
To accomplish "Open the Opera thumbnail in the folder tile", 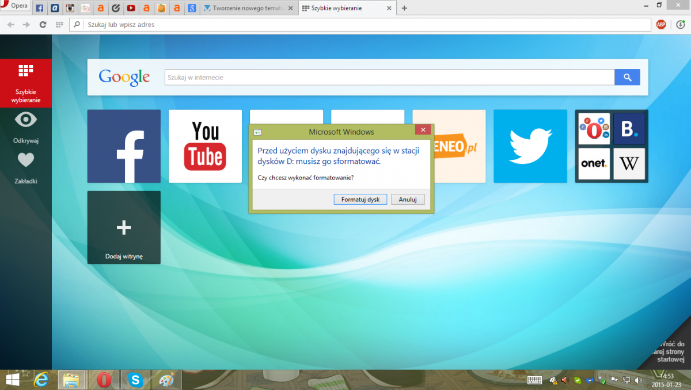I will coord(594,129).
